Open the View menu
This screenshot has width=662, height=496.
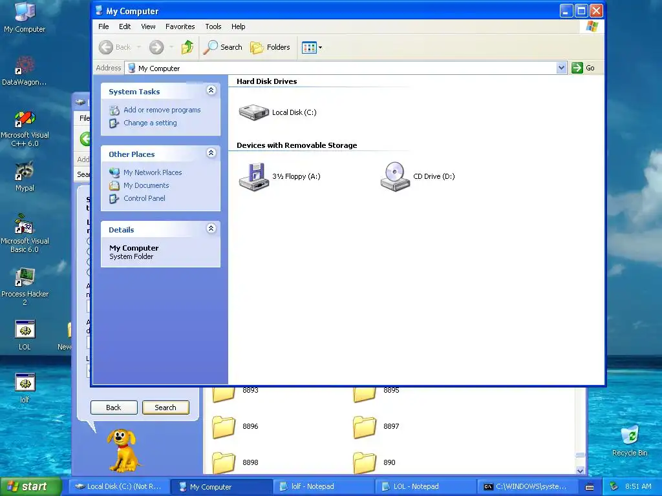(x=148, y=26)
